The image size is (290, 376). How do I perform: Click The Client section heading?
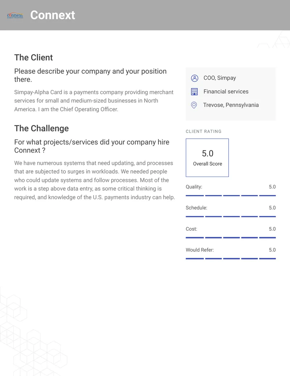point(33,57)
